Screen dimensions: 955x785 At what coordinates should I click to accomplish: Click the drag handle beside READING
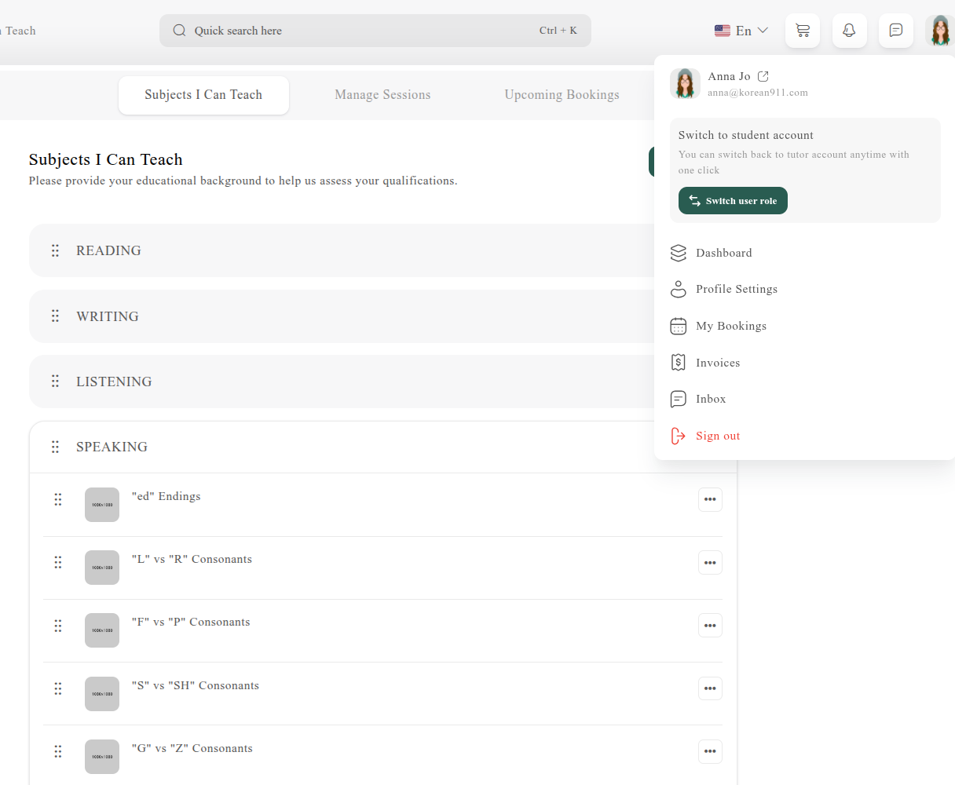(x=55, y=250)
